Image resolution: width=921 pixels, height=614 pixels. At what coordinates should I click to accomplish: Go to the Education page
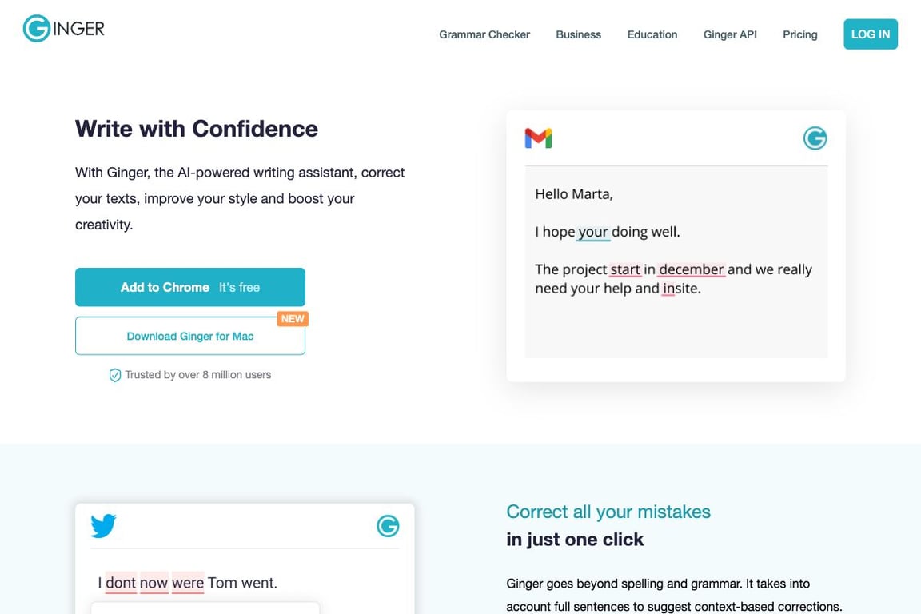tap(652, 34)
